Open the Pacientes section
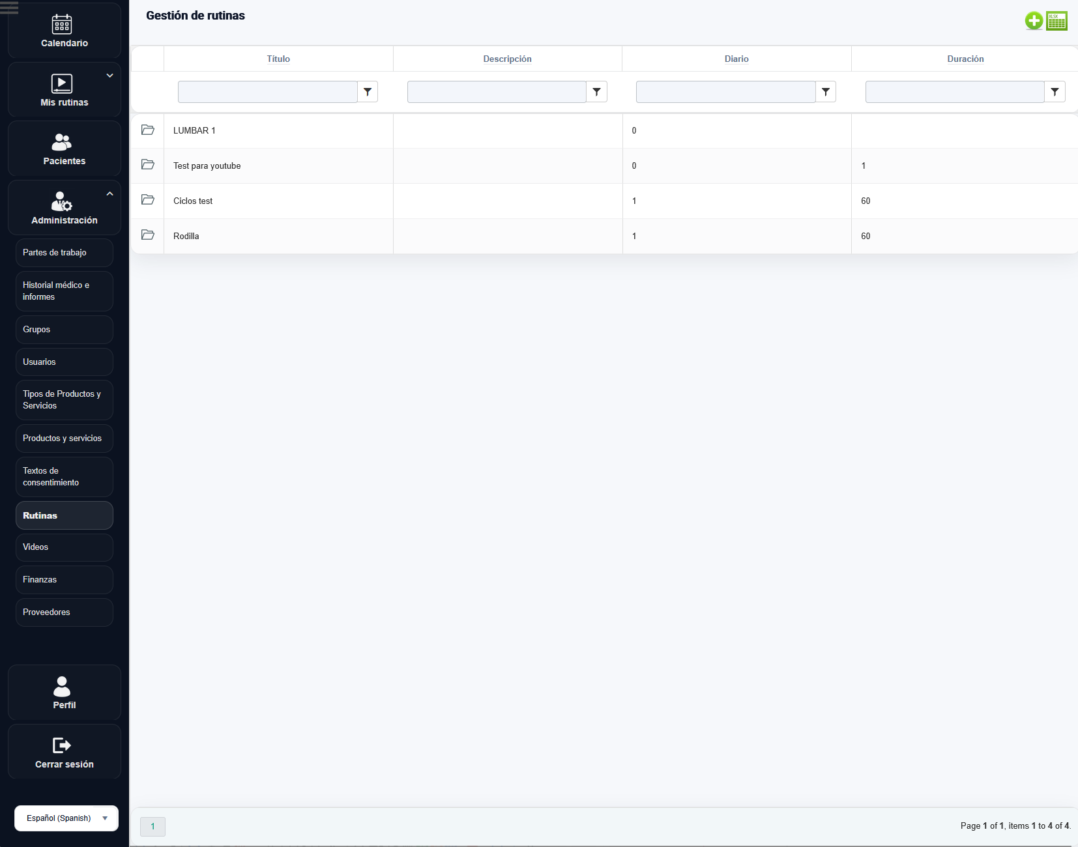The width and height of the screenshot is (1078, 847). point(65,149)
